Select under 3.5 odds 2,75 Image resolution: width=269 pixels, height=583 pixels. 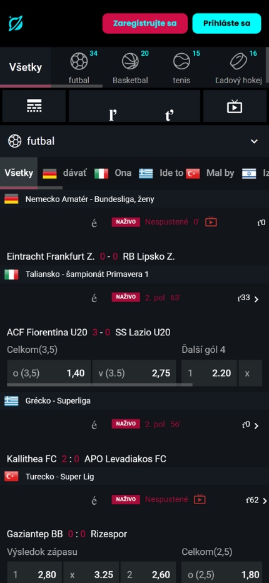(134, 373)
